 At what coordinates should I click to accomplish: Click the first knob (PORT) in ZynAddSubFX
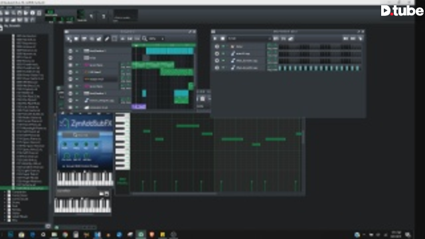[x=65, y=145]
